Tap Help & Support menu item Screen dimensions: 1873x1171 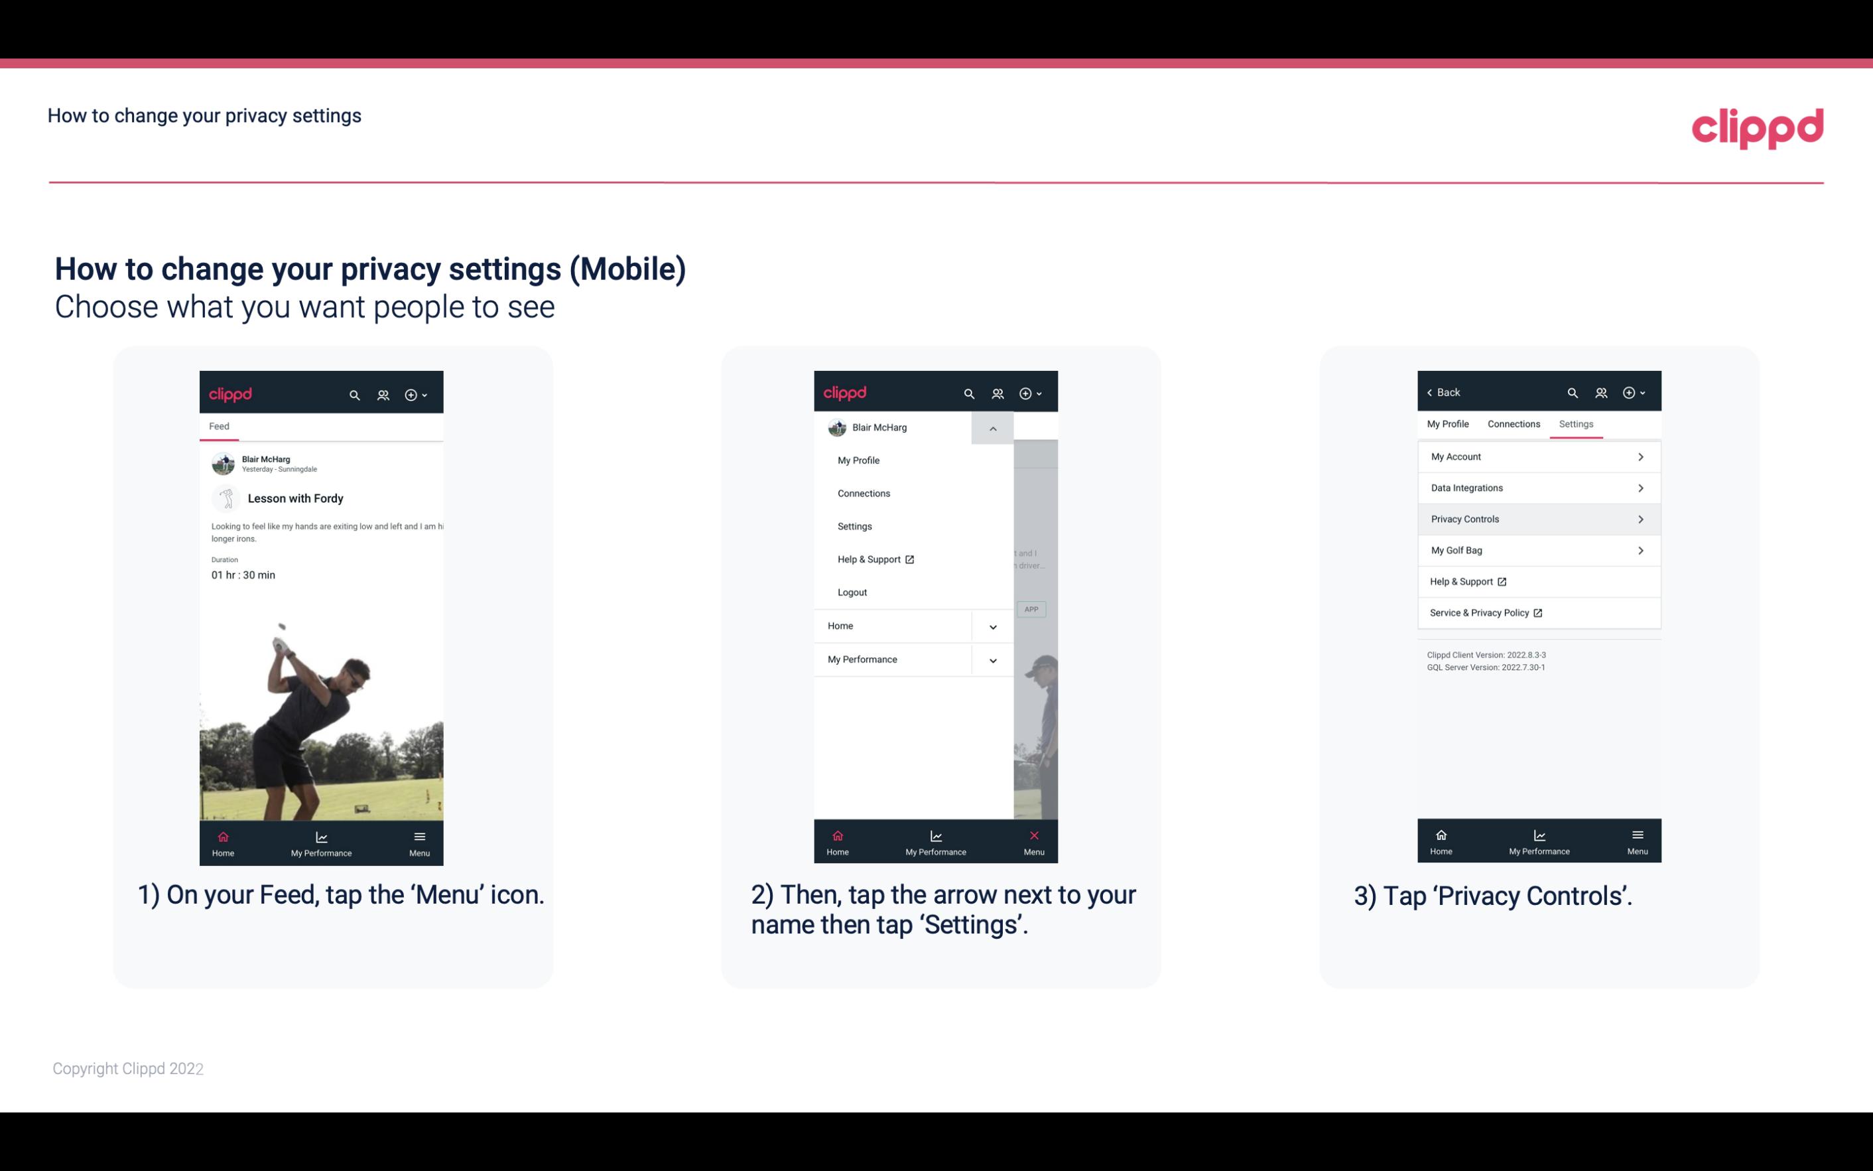click(x=873, y=559)
